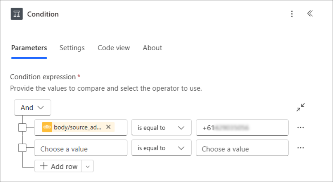Viewport: 333px width, 182px height.
Task: Click the Condition action icon
Action: [17, 14]
